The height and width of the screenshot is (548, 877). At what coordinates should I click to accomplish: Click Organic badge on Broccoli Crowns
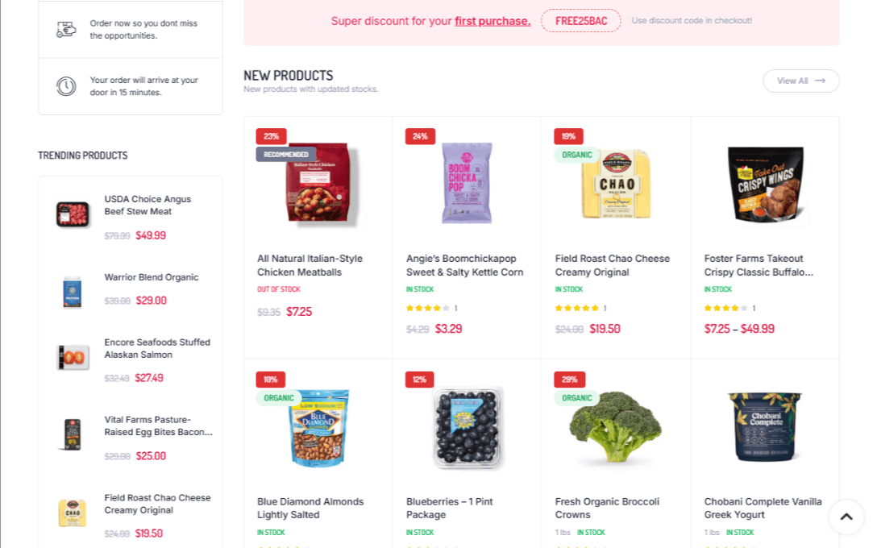click(576, 397)
